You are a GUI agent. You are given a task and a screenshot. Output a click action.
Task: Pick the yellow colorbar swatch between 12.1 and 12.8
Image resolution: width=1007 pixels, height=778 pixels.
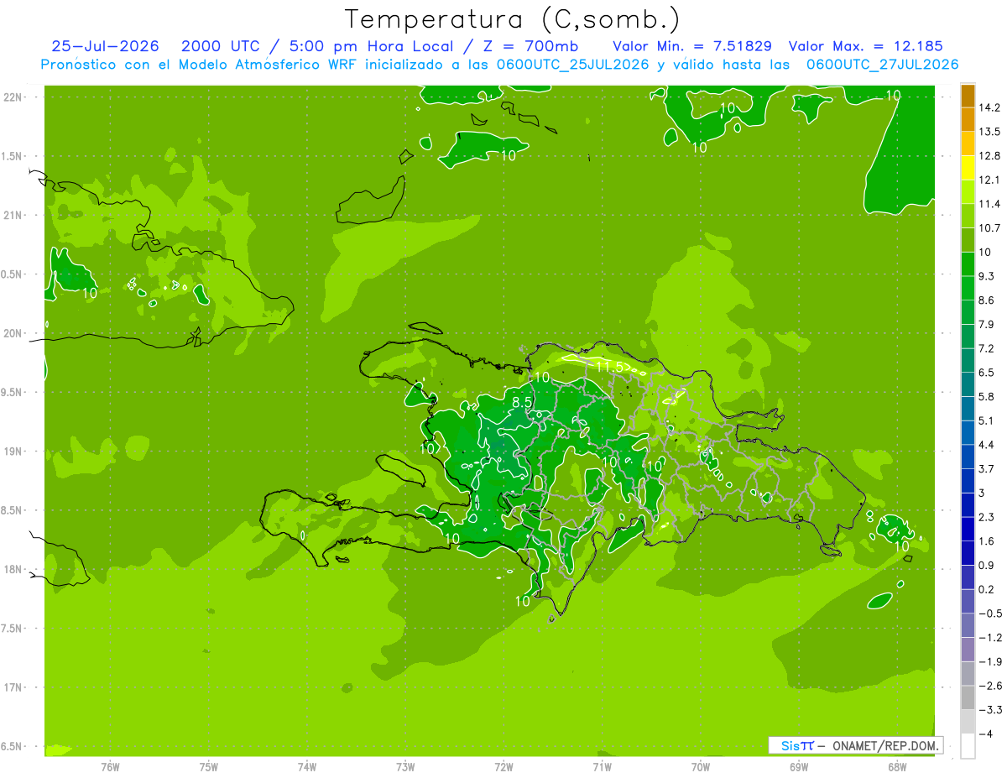tap(968, 168)
